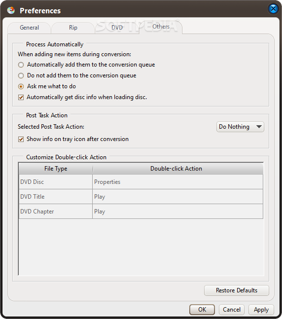Change the 'Play' action for DVD Chapter
This screenshot has height=319, width=282.
coord(178,212)
